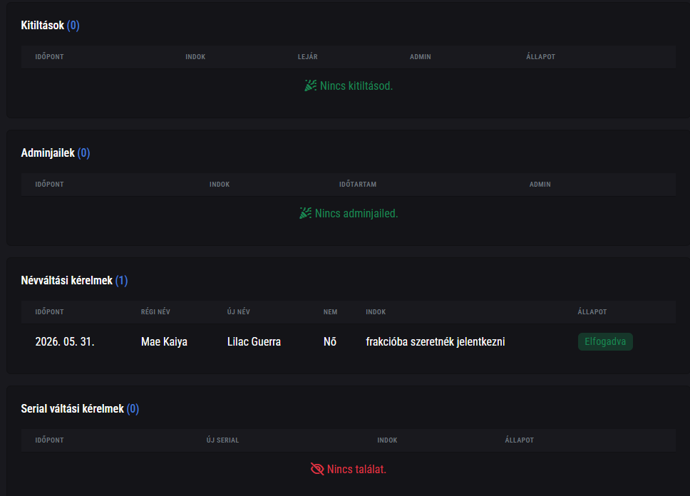Click the NEM column header
This screenshot has height=496, width=690.
click(x=331, y=312)
